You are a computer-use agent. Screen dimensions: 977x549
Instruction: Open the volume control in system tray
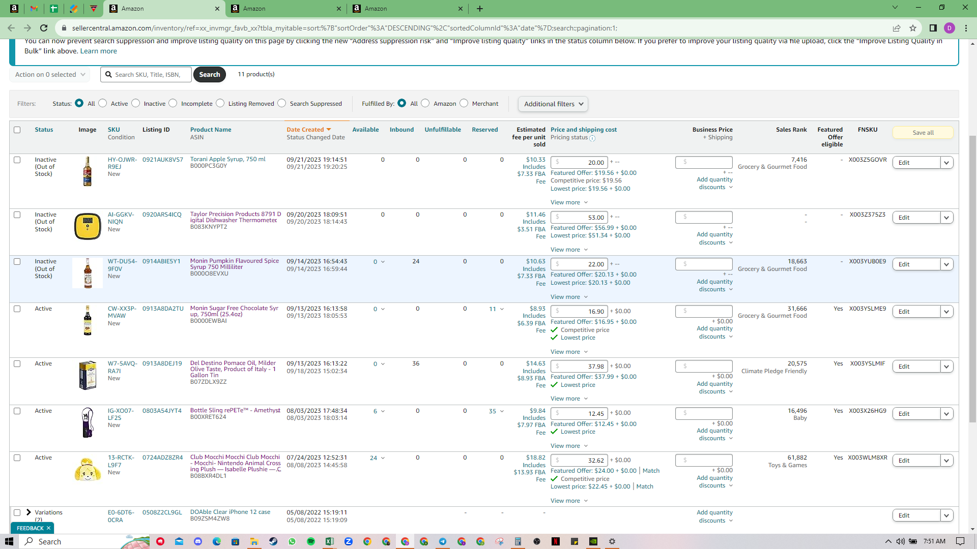click(901, 541)
